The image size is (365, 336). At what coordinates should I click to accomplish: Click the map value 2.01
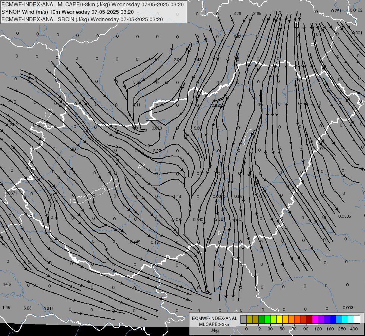click(x=177, y=60)
